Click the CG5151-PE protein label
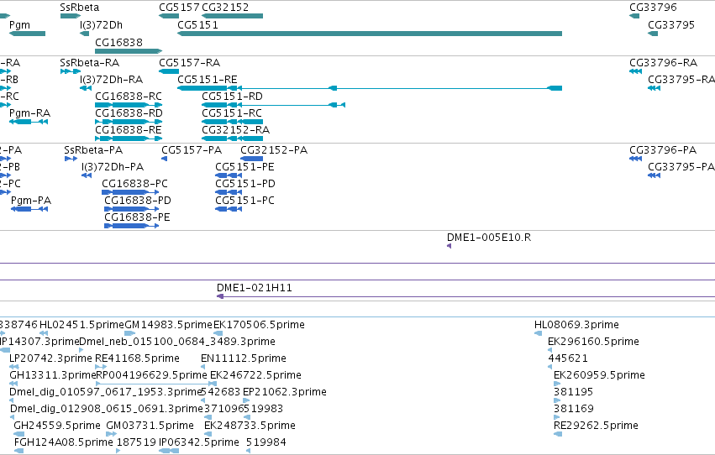 (244, 167)
